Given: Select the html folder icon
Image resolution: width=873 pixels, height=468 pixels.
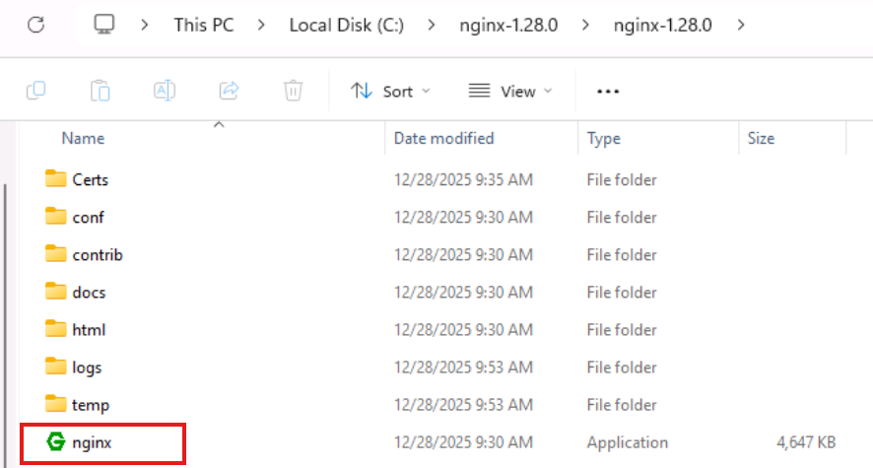Looking at the screenshot, I should pyautogui.click(x=56, y=329).
